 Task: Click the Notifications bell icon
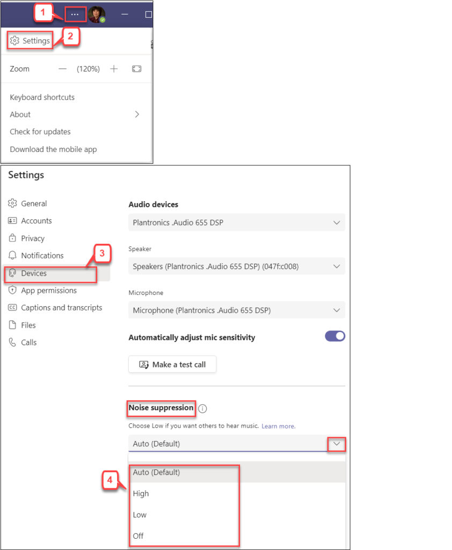[x=13, y=255]
